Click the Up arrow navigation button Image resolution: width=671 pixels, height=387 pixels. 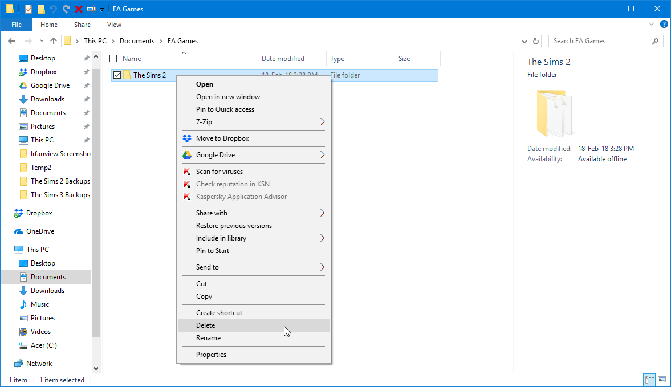54,41
